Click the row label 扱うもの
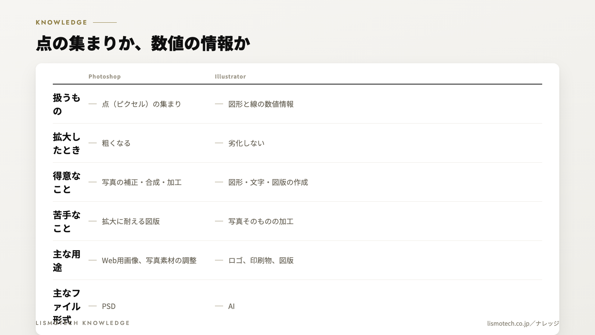The image size is (595, 335). coord(67,104)
